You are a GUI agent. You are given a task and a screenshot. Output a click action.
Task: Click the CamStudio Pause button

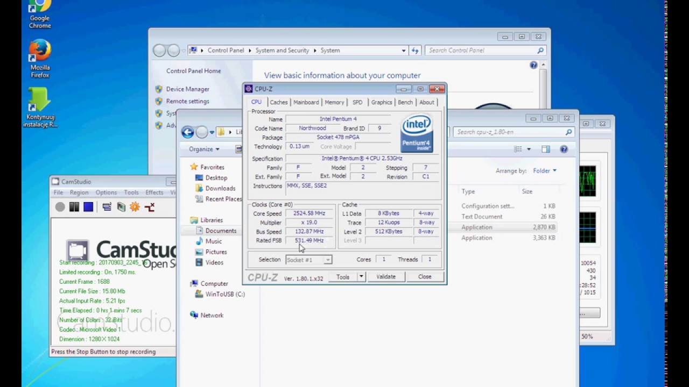pos(74,207)
